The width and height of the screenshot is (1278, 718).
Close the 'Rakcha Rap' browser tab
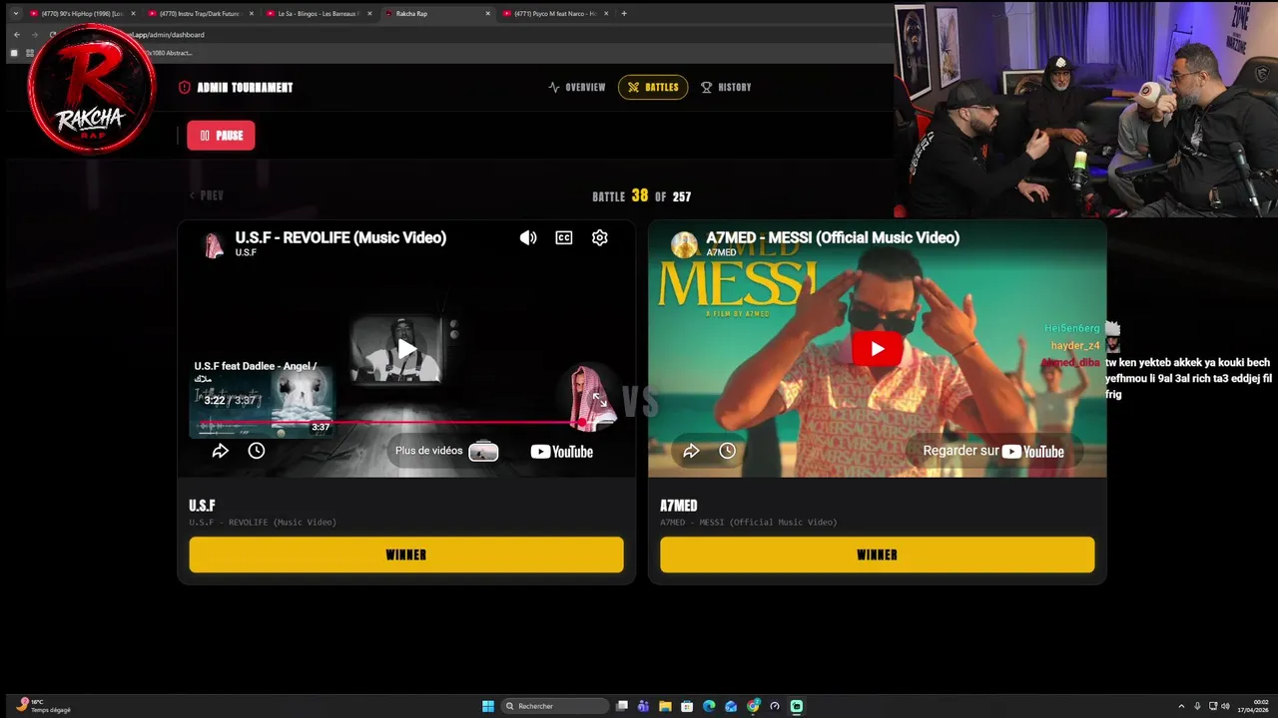coord(488,14)
